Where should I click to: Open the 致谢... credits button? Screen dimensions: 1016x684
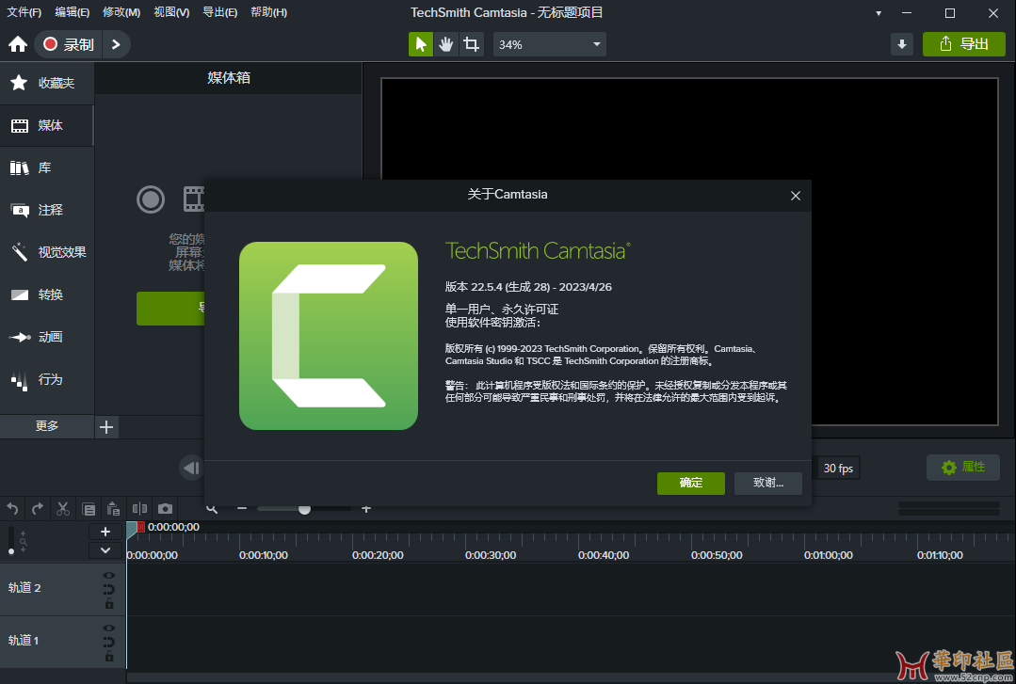pyautogui.click(x=767, y=483)
